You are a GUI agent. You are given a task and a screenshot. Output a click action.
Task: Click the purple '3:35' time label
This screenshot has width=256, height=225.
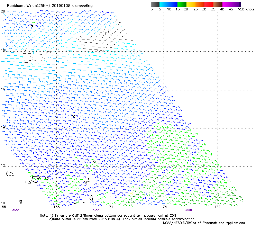click(16, 210)
